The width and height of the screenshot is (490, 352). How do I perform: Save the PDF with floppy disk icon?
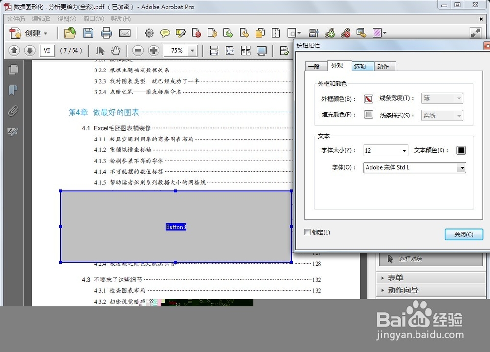point(88,33)
